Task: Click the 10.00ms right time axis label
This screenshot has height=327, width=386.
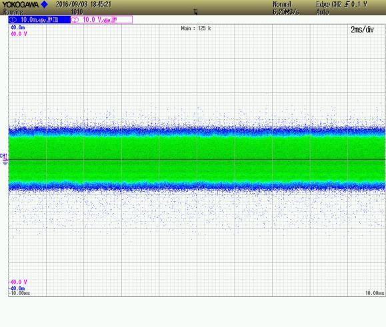Action: [x=375, y=293]
